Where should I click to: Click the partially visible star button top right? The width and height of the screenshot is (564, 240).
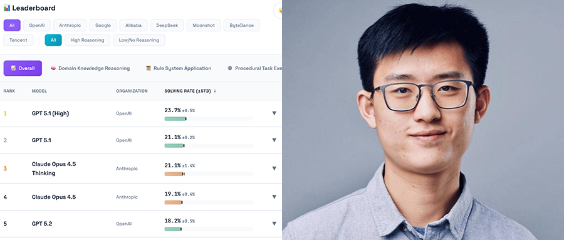coord(278,11)
